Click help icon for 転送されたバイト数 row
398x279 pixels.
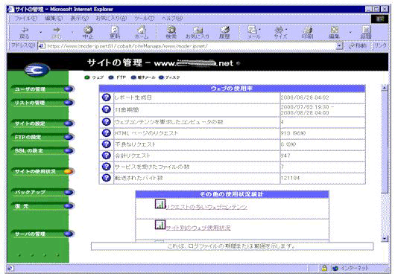tap(107, 178)
